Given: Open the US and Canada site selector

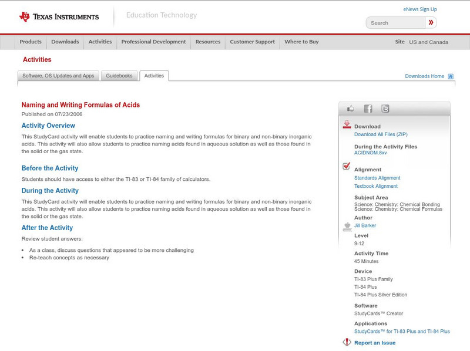Looking at the screenshot, I should (x=429, y=42).
